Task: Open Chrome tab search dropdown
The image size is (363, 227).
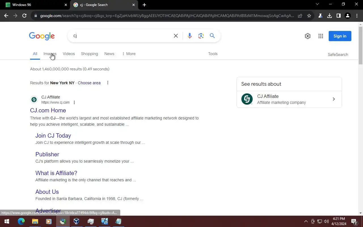Action: click(x=317, y=4)
